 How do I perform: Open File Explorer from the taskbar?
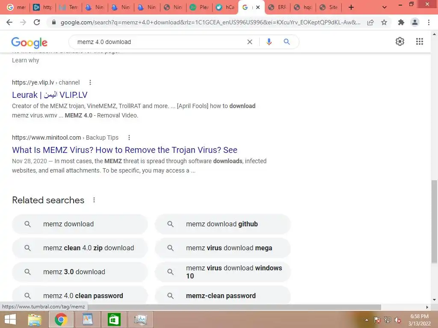(x=35, y=319)
